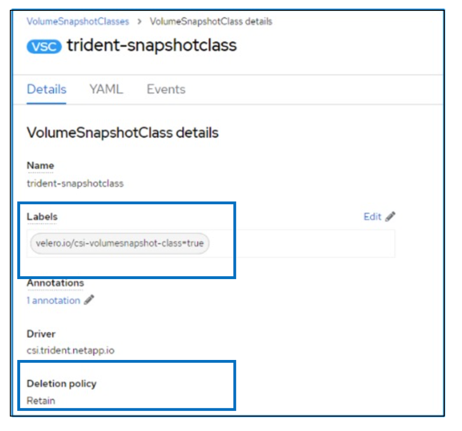Click the Labels field label
Viewport: 462px width, 431px height.
click(x=42, y=217)
